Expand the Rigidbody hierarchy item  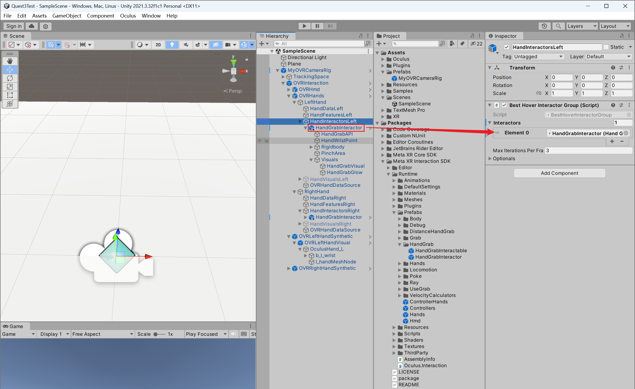coord(311,147)
